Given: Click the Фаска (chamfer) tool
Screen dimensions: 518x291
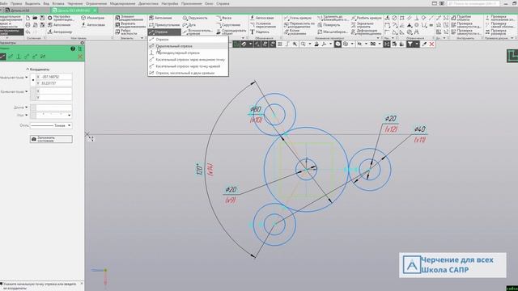Looking at the screenshot, I should (223, 18).
